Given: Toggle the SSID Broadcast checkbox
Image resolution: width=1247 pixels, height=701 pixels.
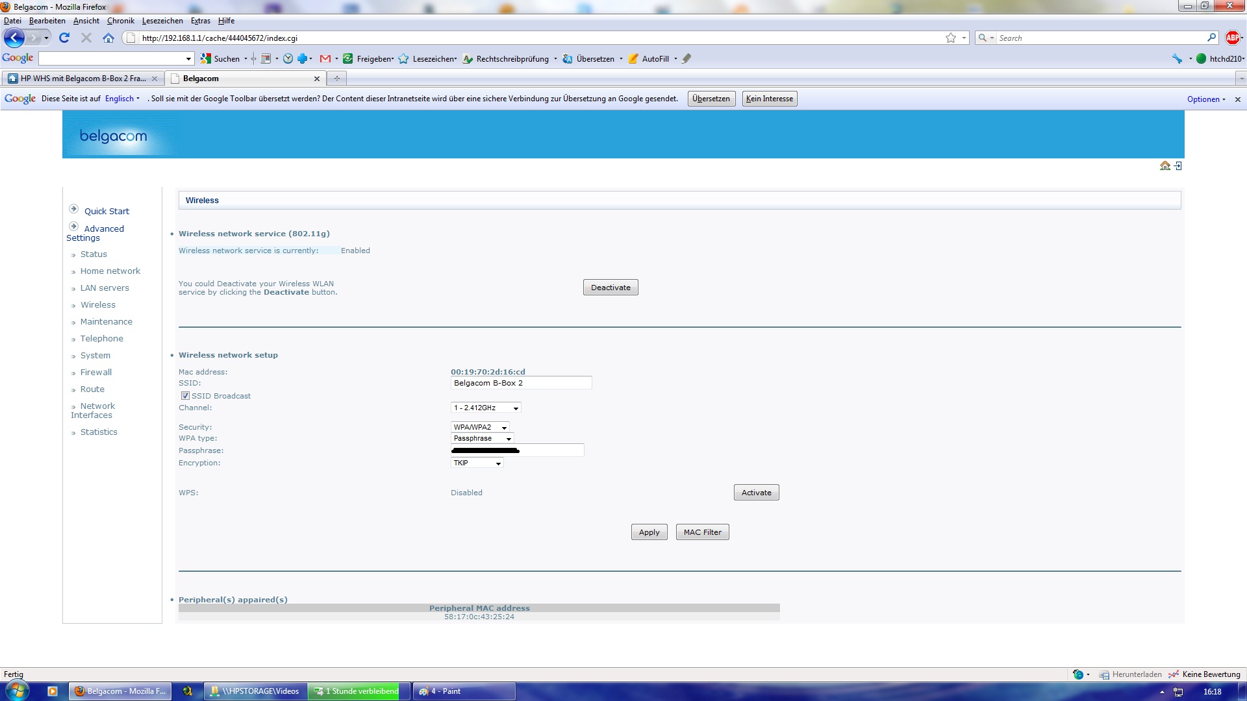Looking at the screenshot, I should point(185,395).
